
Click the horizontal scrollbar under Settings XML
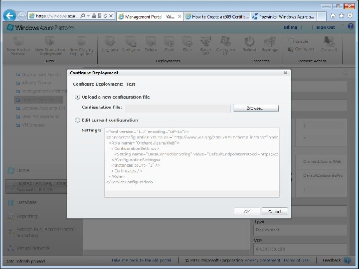tap(192, 194)
